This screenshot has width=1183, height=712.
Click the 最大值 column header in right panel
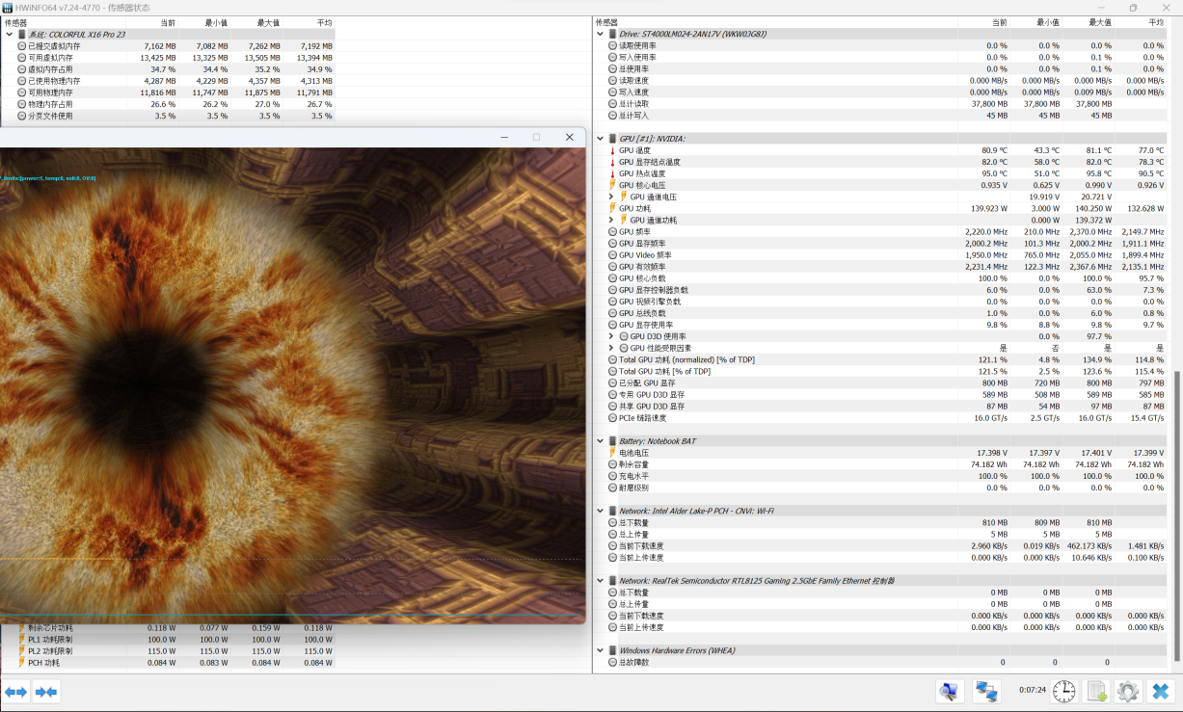[1099, 22]
